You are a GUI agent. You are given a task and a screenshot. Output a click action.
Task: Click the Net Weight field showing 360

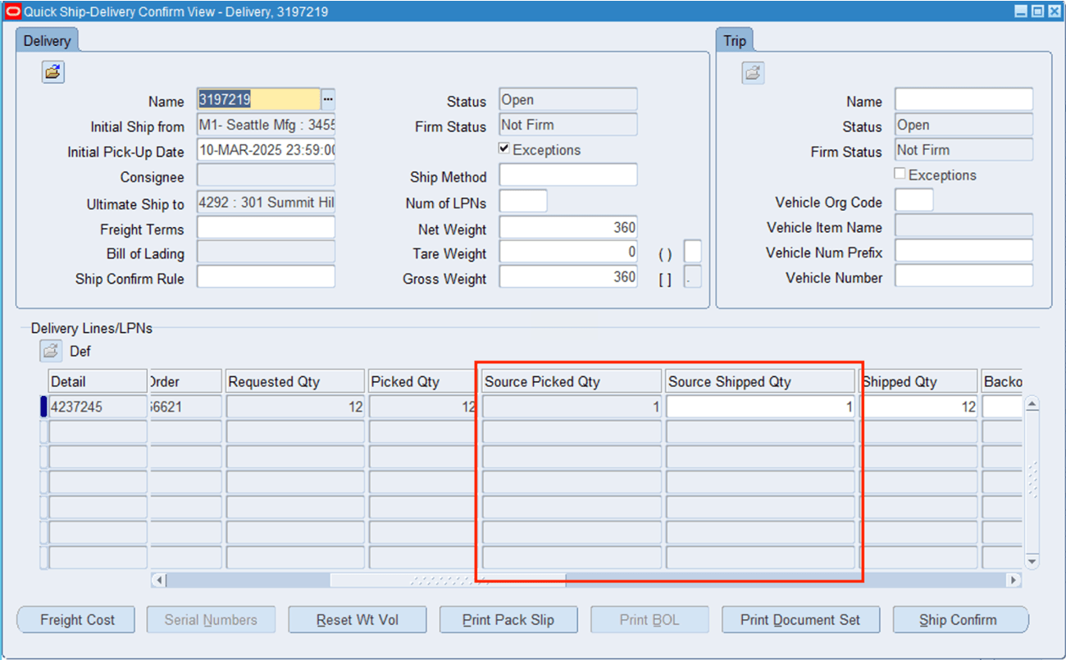568,227
